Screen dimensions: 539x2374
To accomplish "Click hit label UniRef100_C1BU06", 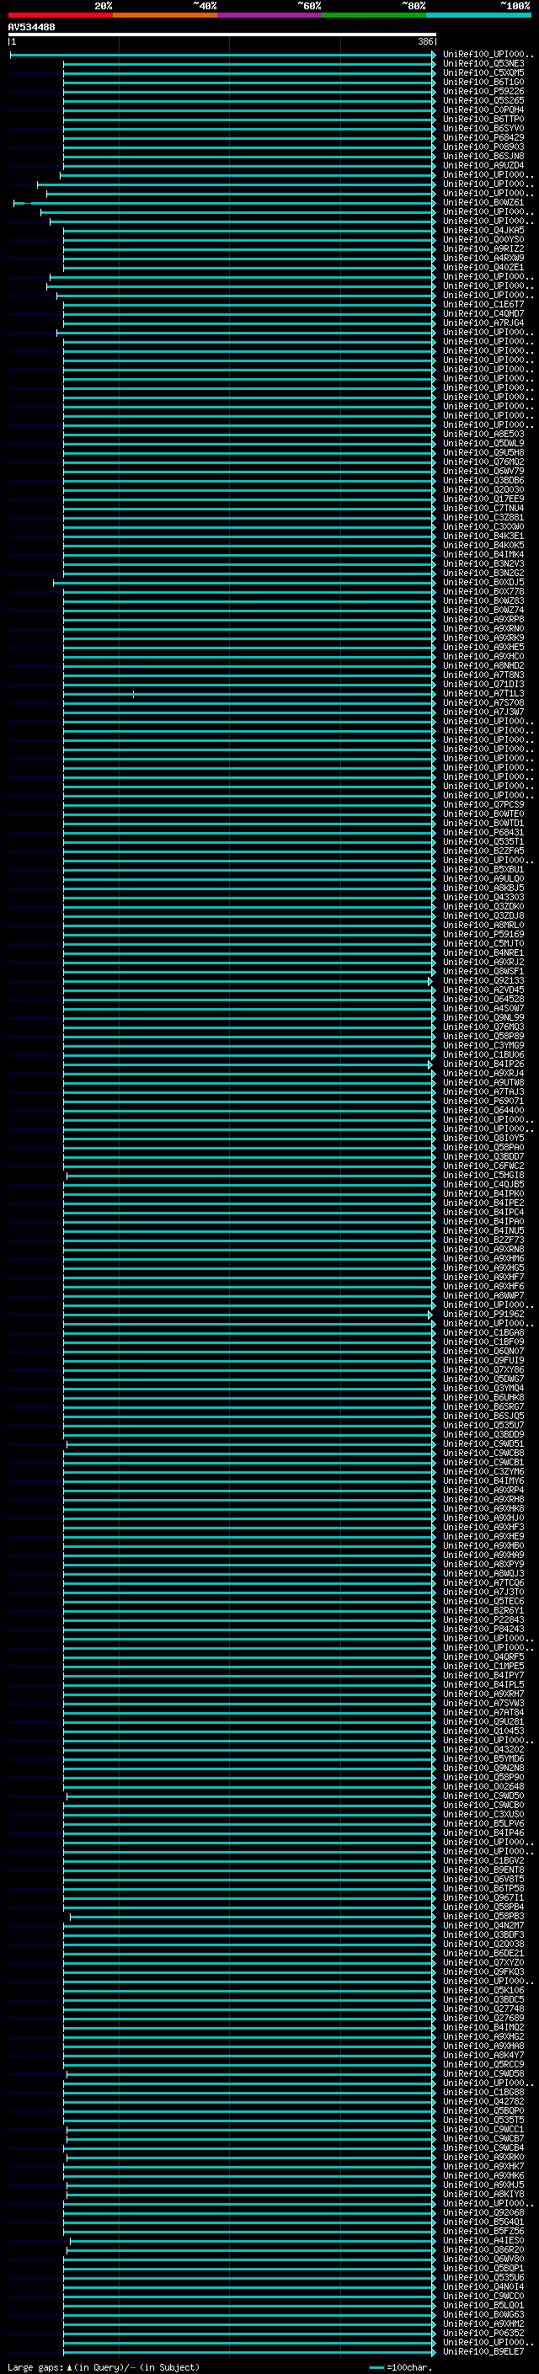I will (483, 1054).
